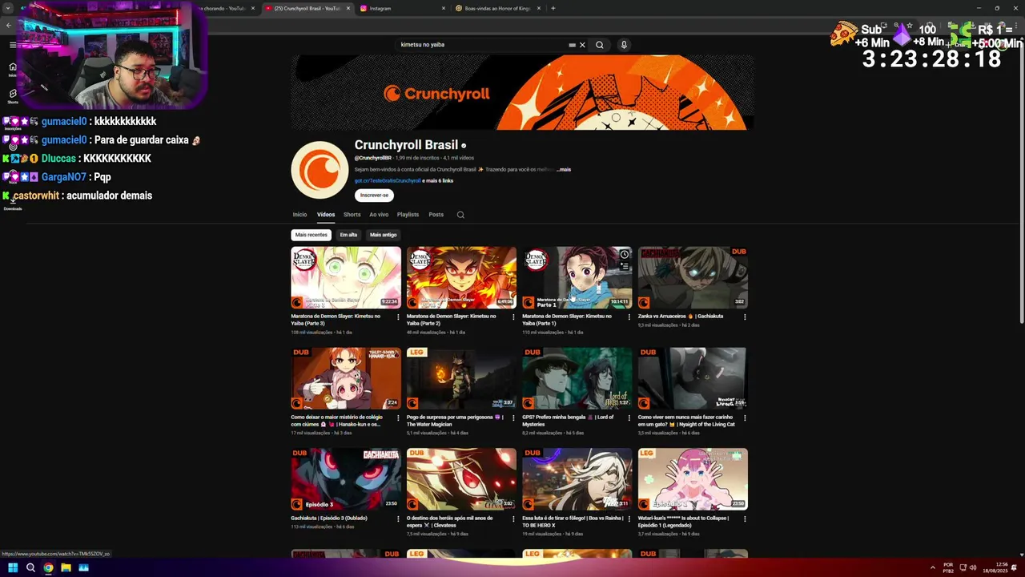Open options menu for Hanako-kun video
1025x577 pixels.
(398, 418)
